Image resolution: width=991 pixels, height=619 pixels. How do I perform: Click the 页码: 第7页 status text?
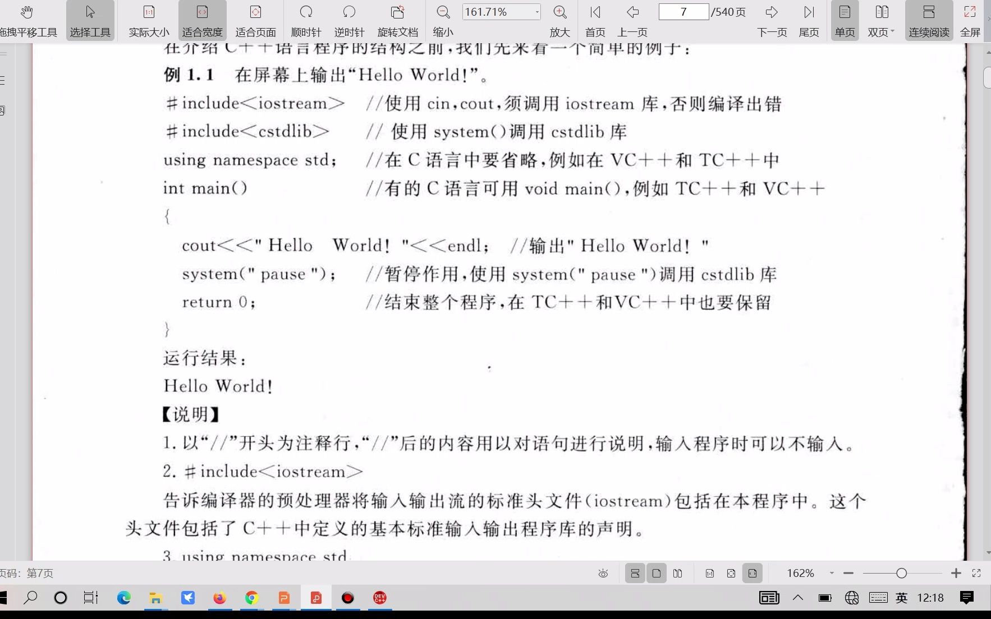pos(26,573)
